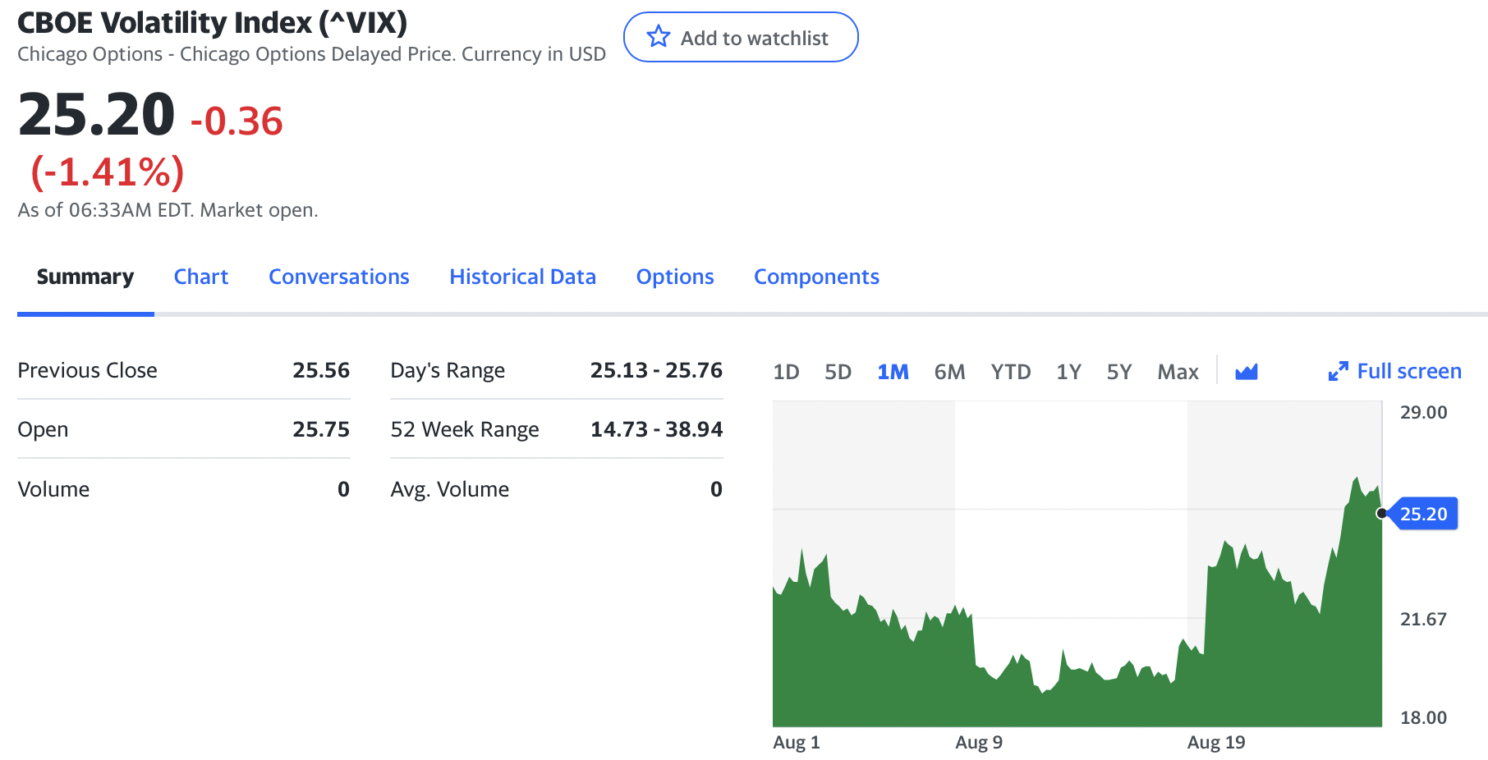Image resolution: width=1488 pixels, height=760 pixels.
Task: Open the chart in Full screen
Action: click(1394, 371)
